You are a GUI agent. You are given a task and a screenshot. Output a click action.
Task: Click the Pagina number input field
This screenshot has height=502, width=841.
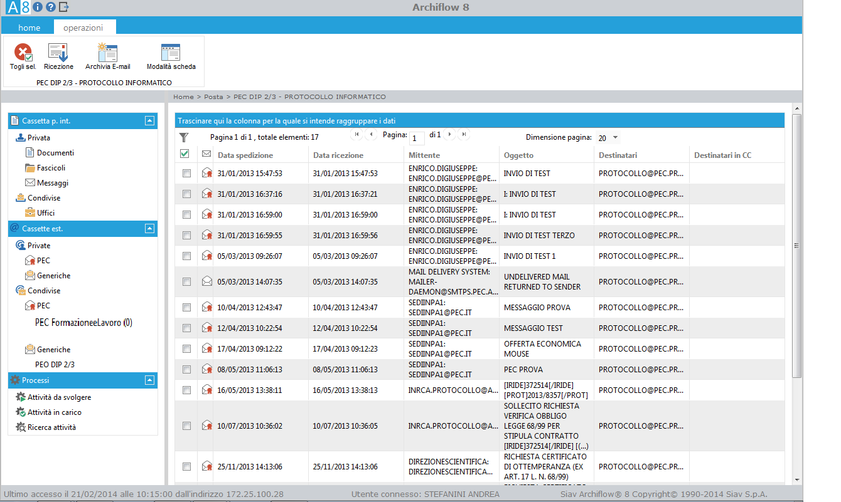tap(417, 139)
